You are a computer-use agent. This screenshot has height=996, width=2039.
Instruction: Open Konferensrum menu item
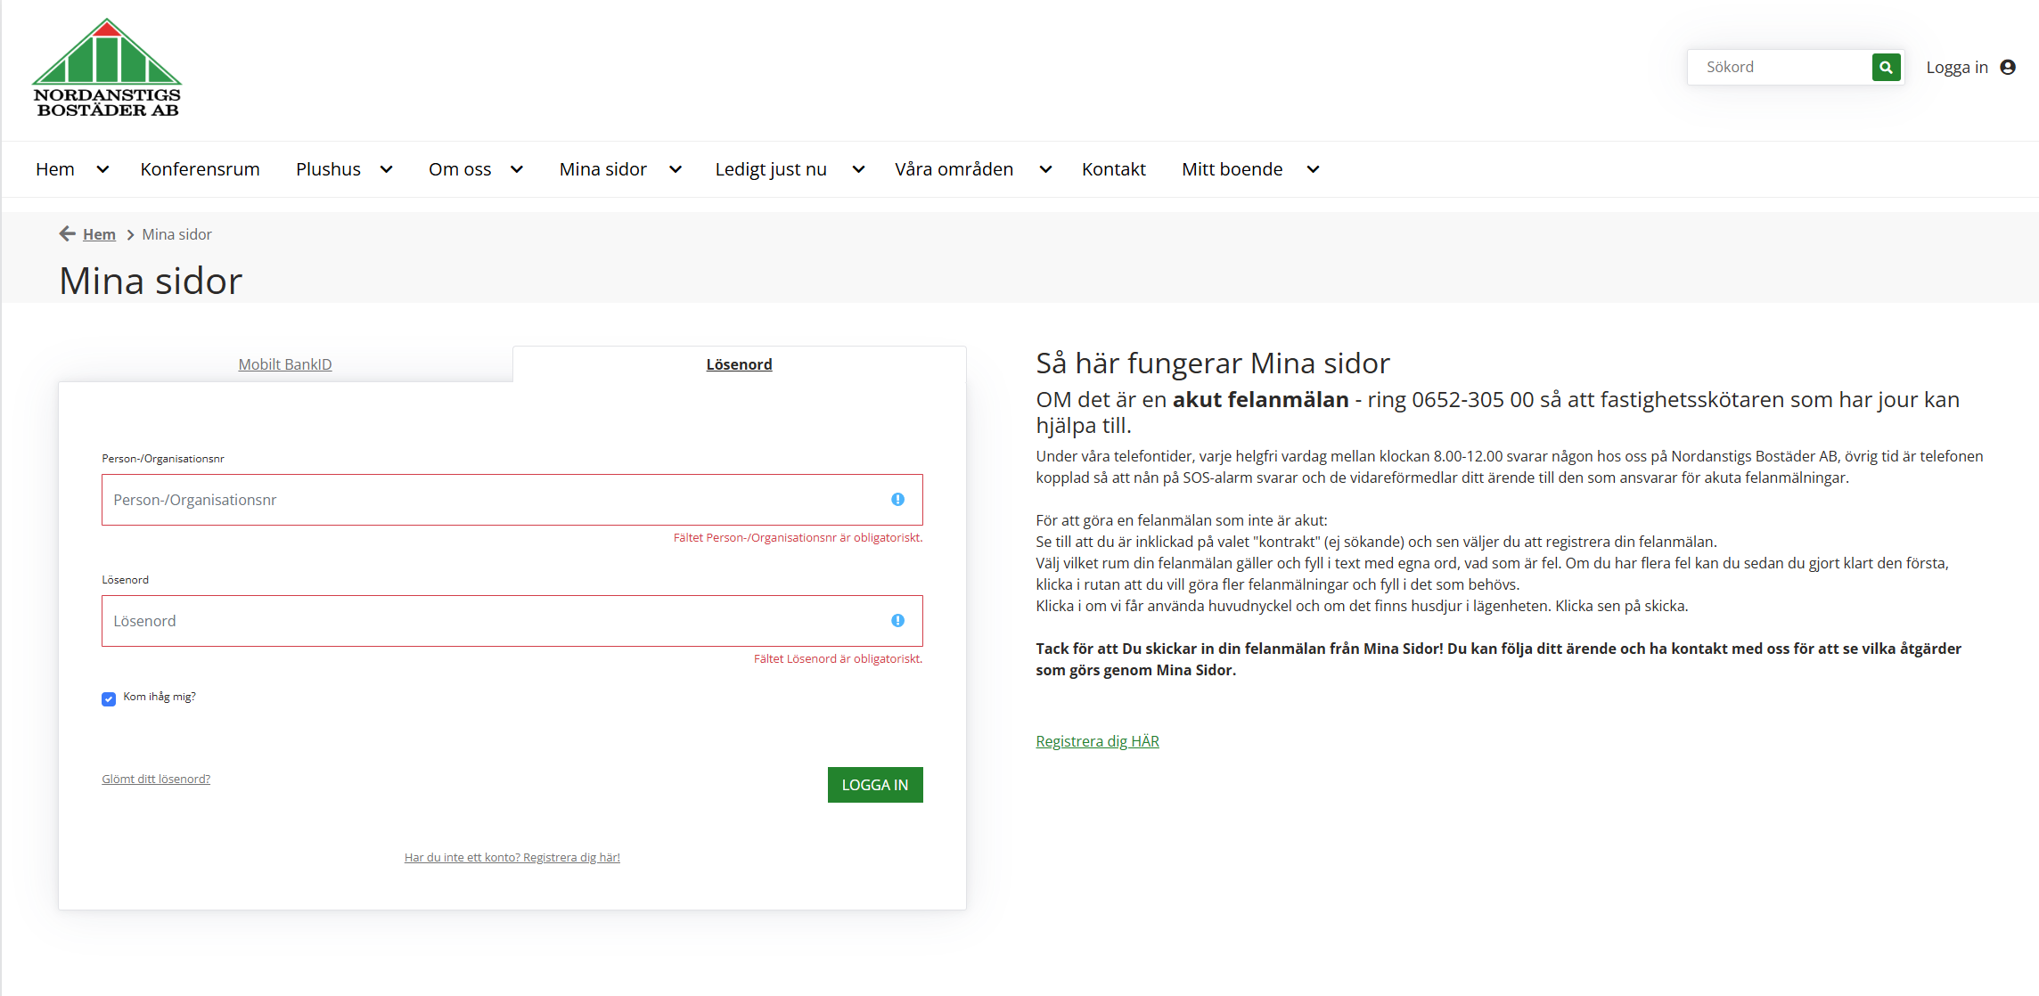(x=200, y=169)
